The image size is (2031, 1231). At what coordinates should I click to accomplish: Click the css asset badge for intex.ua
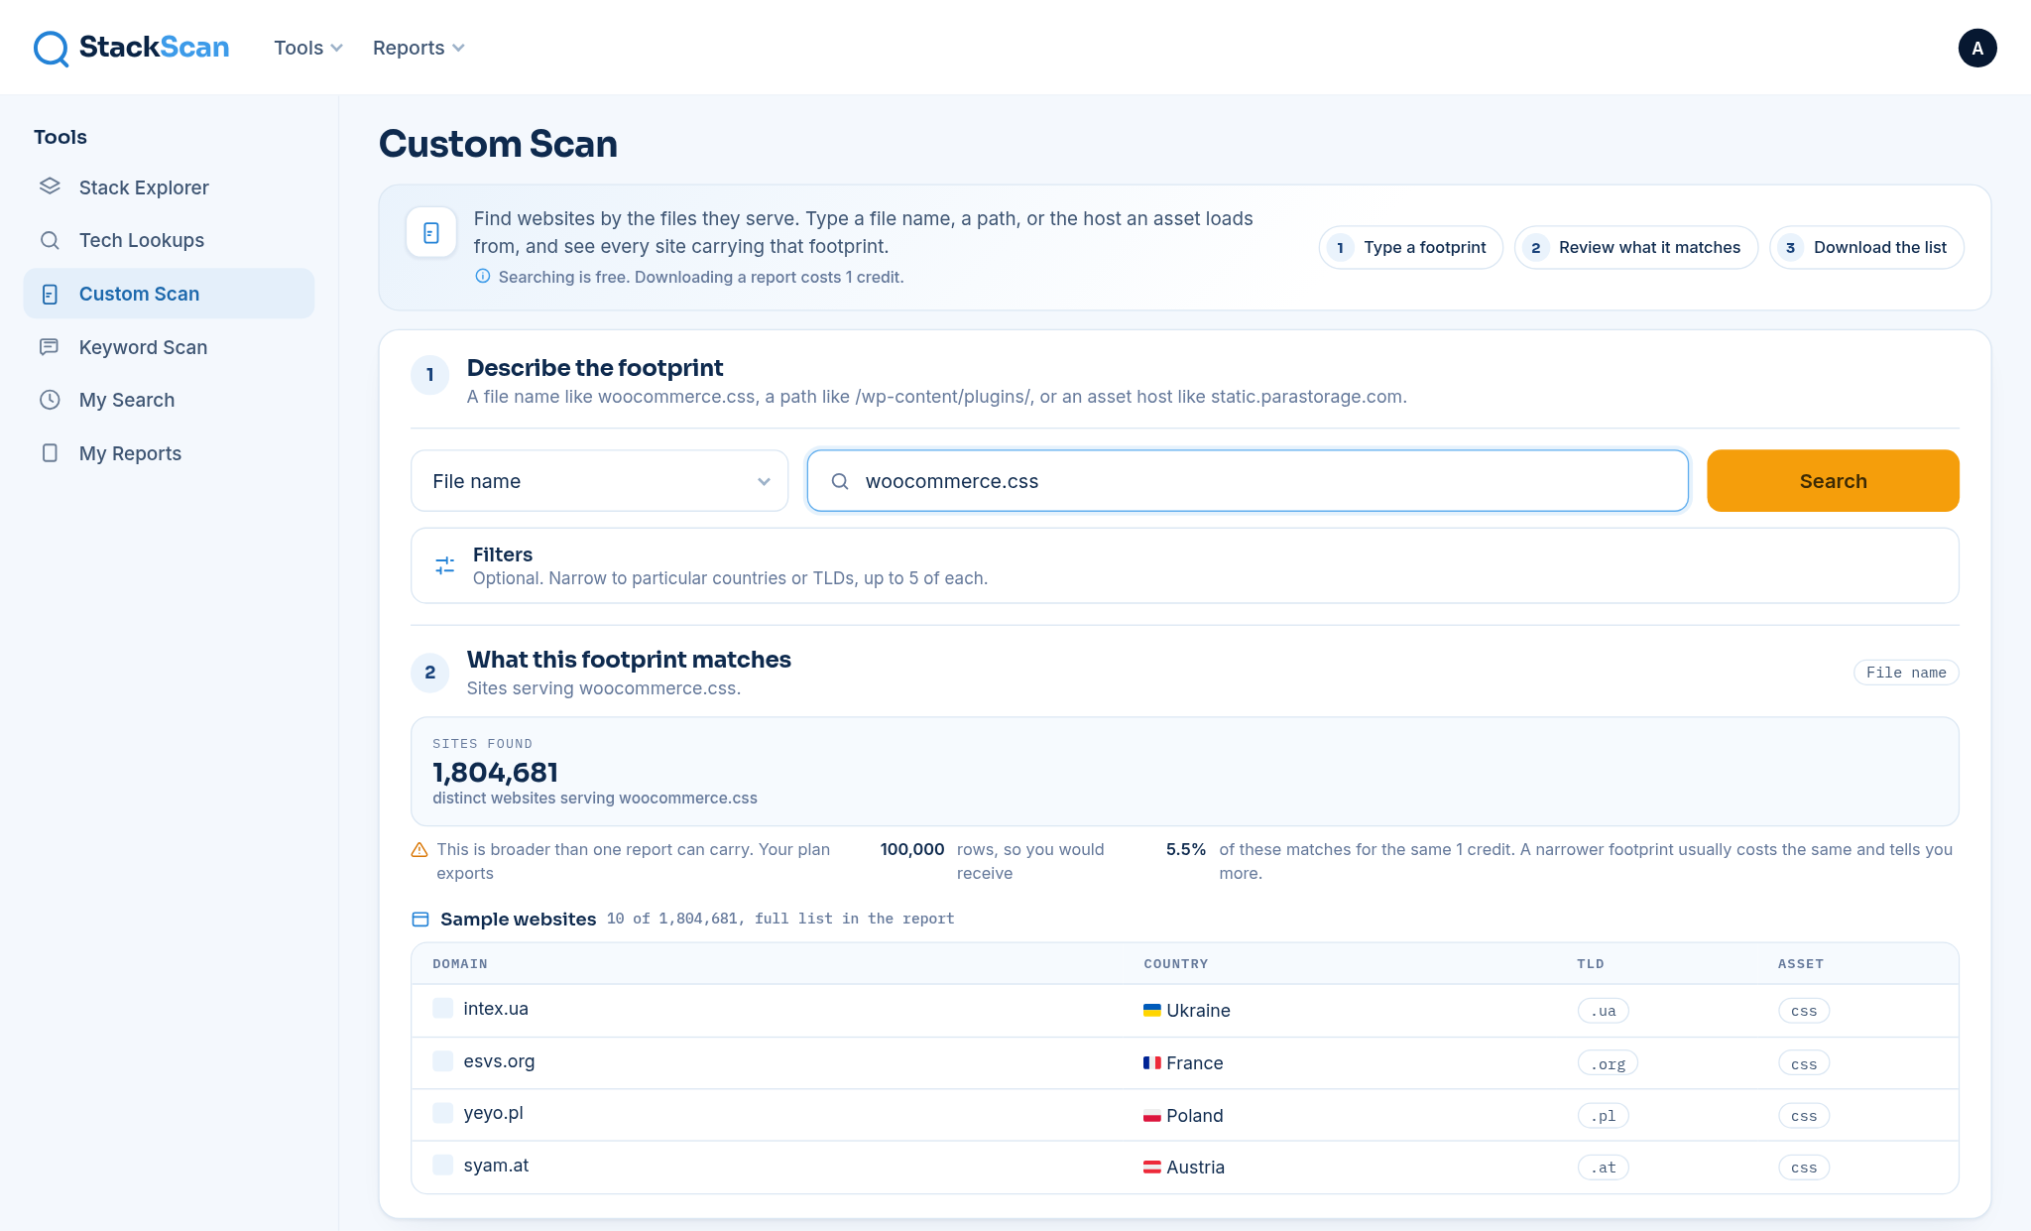pos(1804,1011)
